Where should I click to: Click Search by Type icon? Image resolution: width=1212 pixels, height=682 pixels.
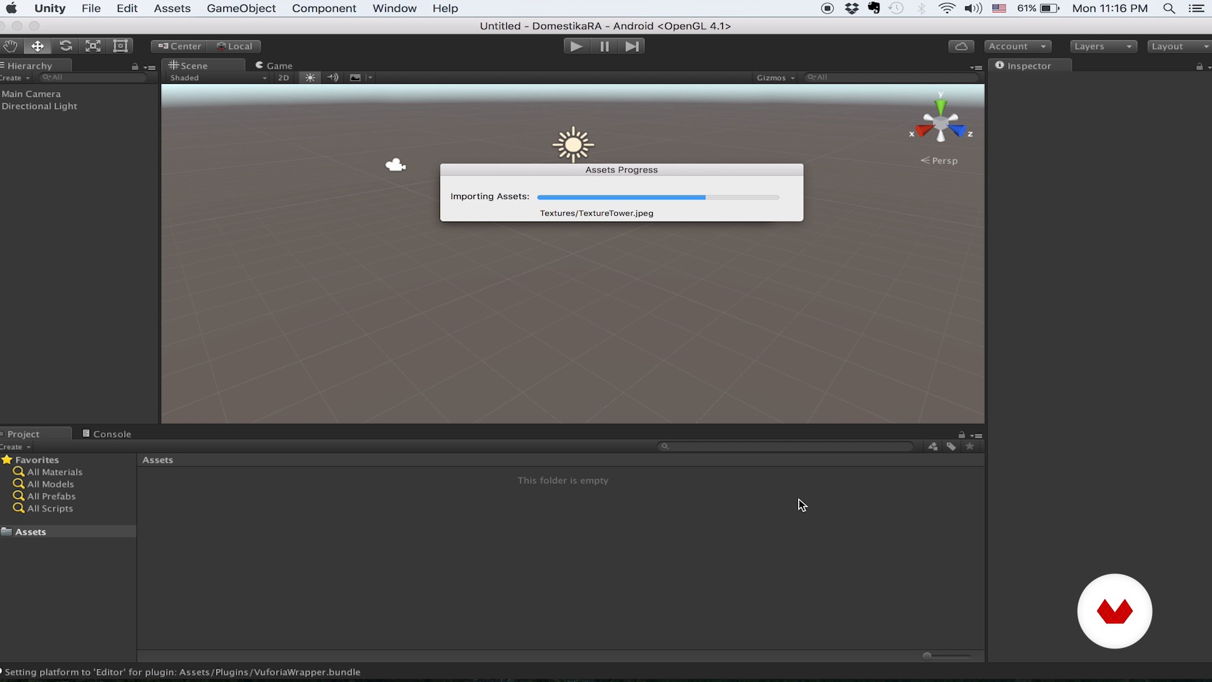click(x=932, y=446)
